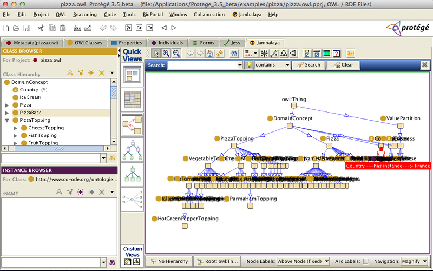This screenshot has height=271, width=433.
Task: Open the BioPortal menu
Action: click(153, 15)
